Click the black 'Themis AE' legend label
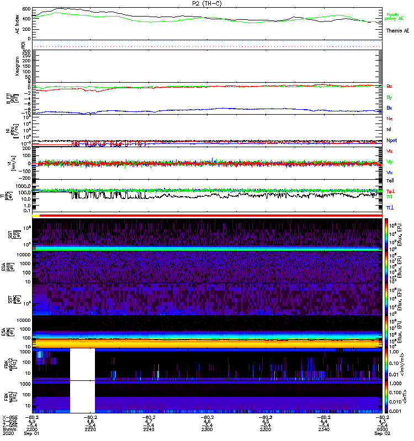Viewport: 414px width, 441px height. (x=397, y=31)
